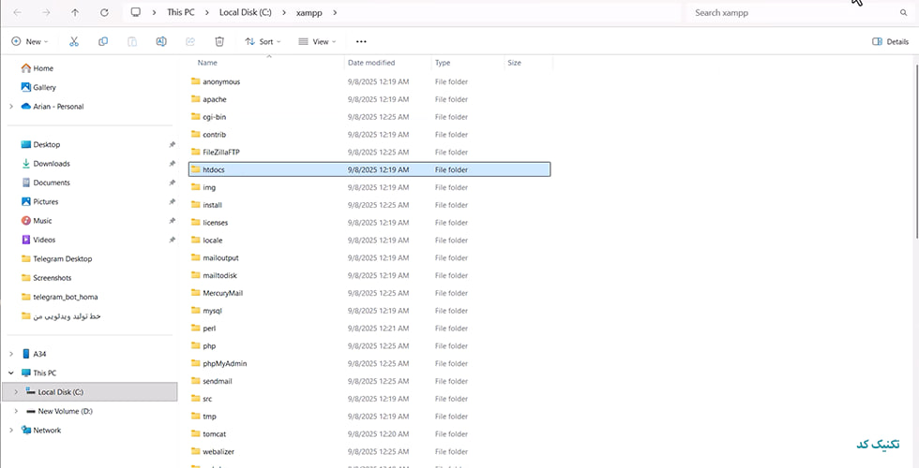Click the Rename icon in toolbar
919x468 pixels.
(161, 41)
